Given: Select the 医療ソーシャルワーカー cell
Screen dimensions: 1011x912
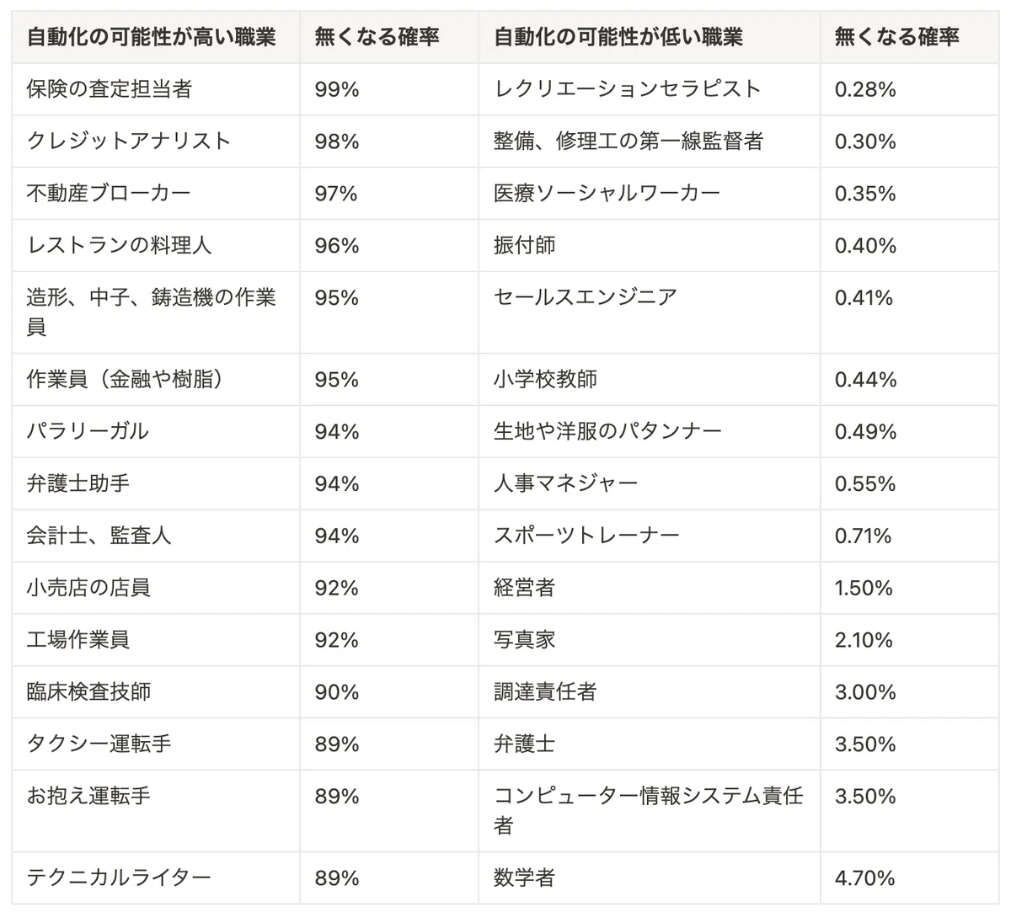Looking at the screenshot, I should [x=650, y=194].
